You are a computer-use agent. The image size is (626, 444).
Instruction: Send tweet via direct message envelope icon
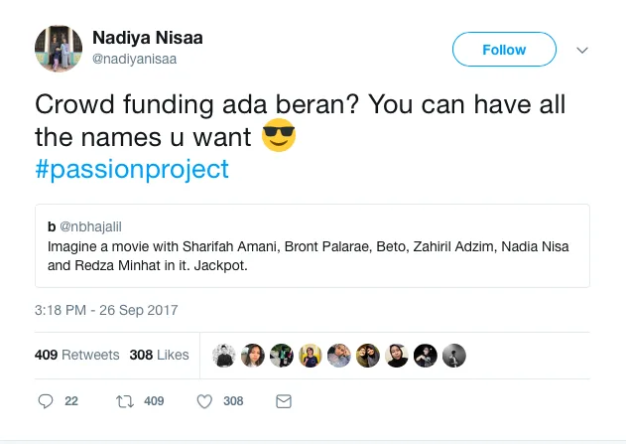coord(283,401)
